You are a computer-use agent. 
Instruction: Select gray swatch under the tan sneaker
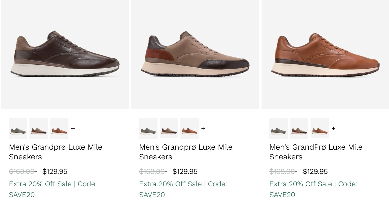click(279, 129)
